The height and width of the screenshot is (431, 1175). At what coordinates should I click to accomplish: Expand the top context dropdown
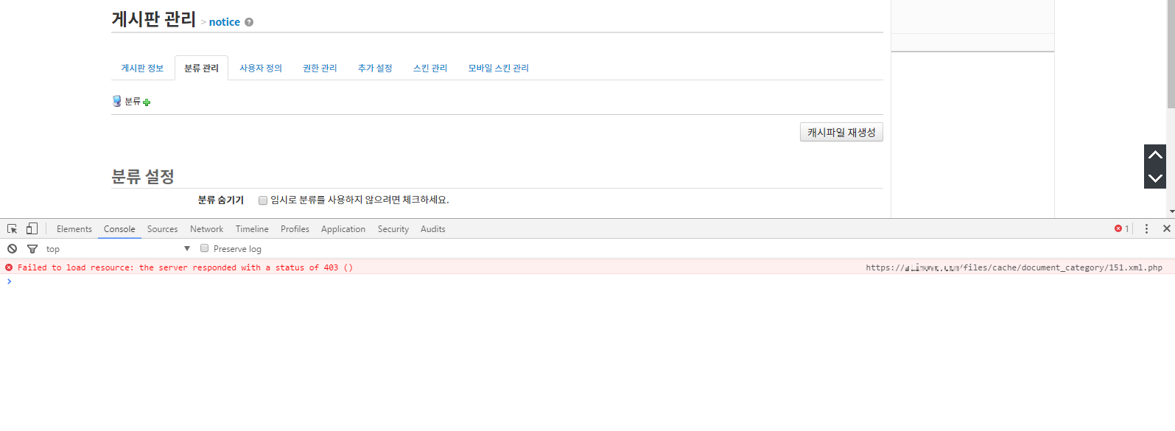(x=187, y=249)
